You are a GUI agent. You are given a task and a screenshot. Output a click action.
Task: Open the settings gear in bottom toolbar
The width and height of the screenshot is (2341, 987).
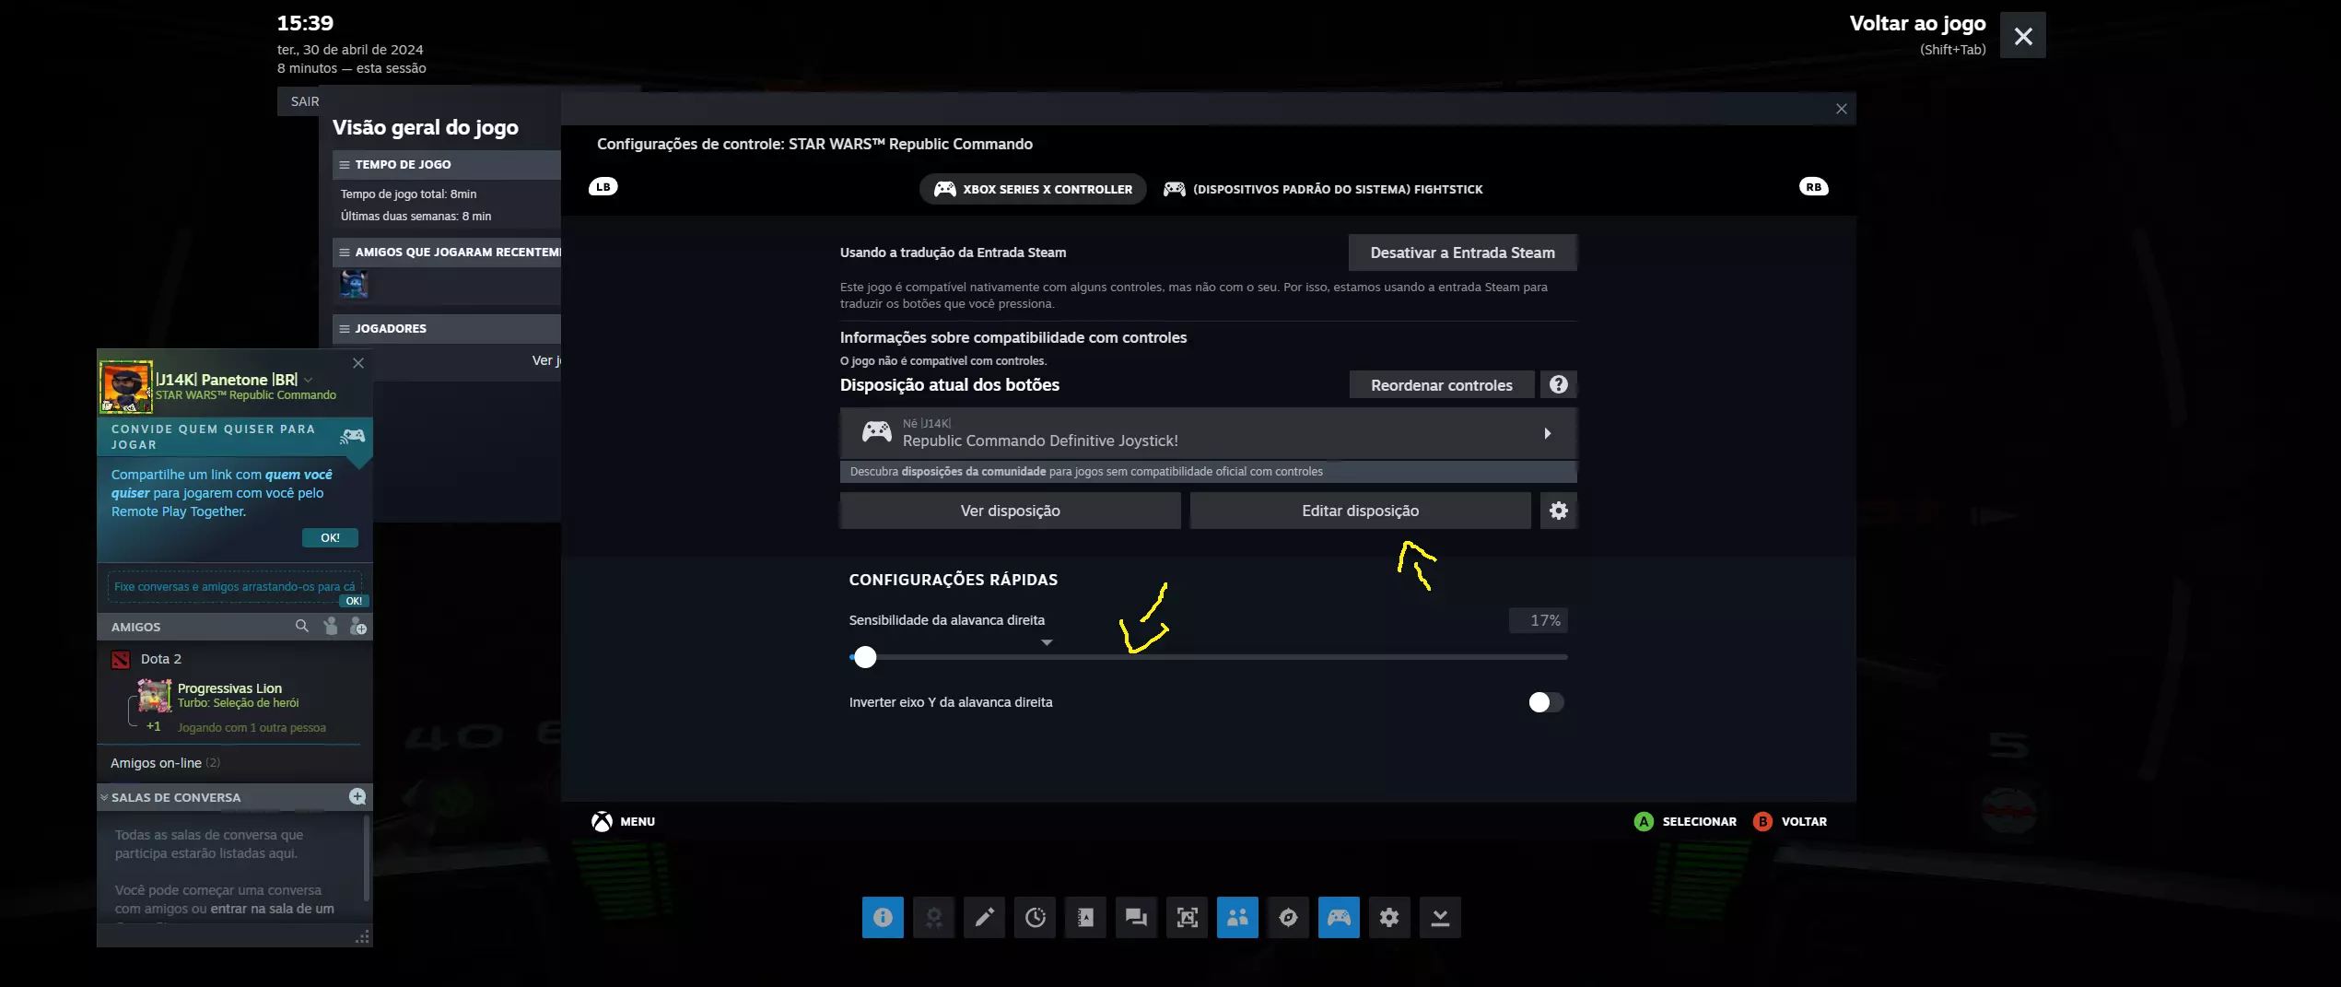(x=1389, y=917)
